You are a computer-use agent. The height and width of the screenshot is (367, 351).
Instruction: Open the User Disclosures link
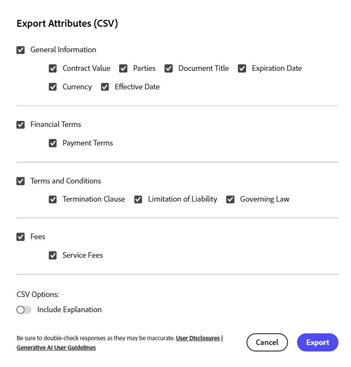tap(198, 339)
